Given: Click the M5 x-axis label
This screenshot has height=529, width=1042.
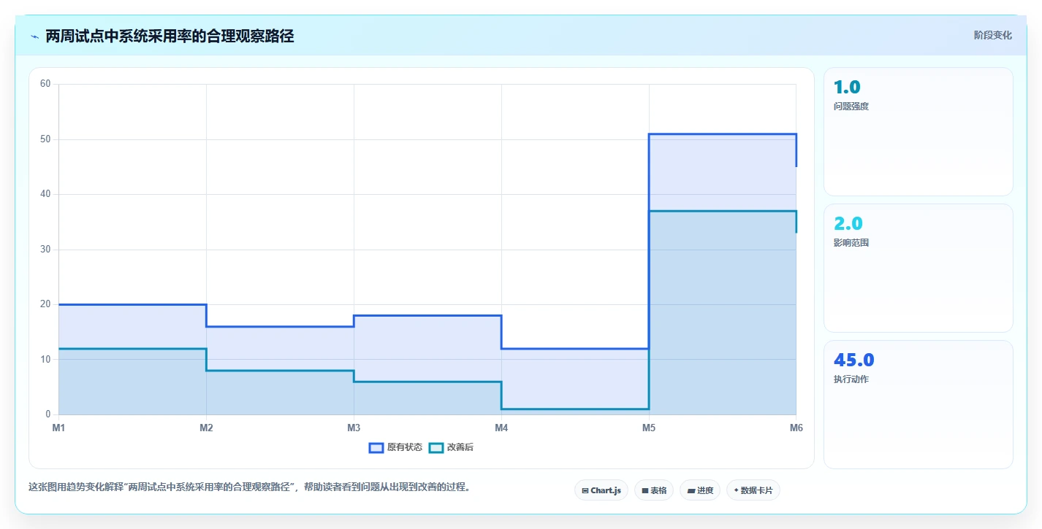Looking at the screenshot, I should coord(649,428).
